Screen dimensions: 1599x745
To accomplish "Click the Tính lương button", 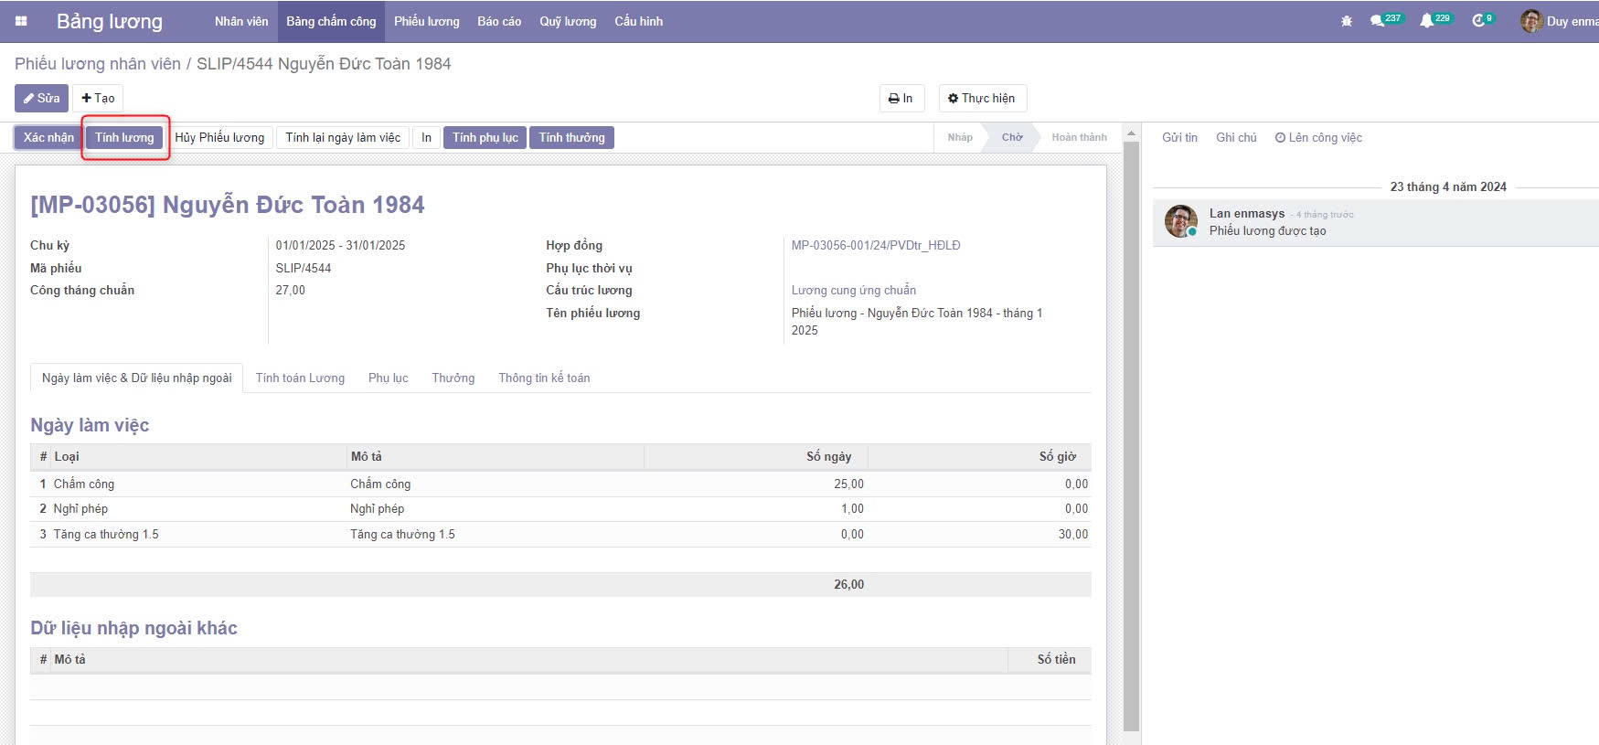I will 124,138.
